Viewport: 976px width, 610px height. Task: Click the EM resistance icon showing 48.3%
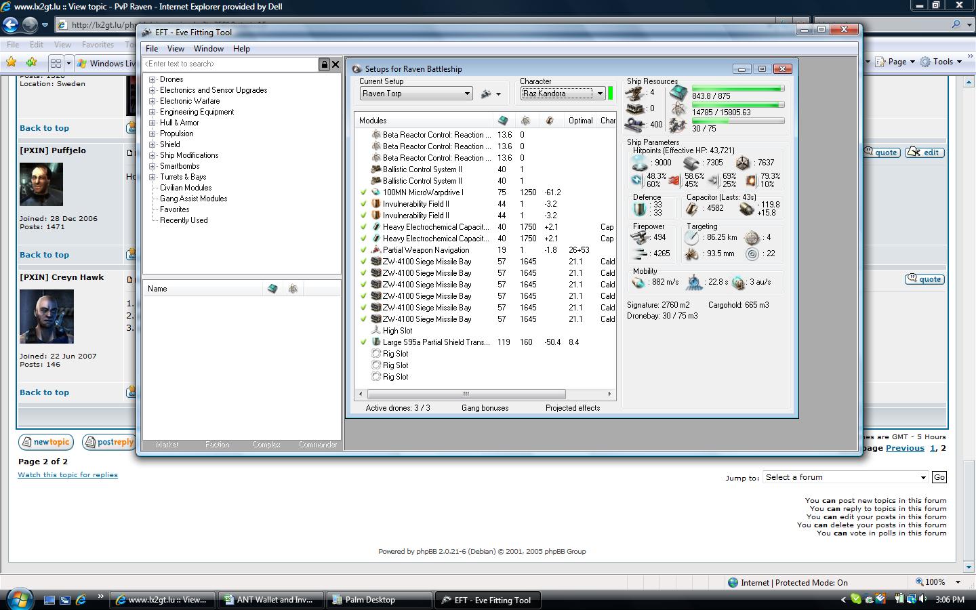point(636,180)
